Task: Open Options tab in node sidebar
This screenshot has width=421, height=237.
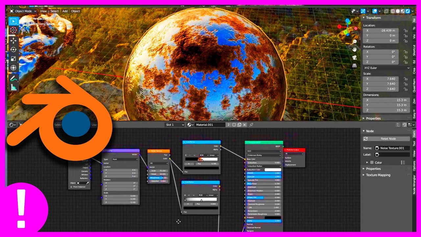Action: (x=414, y=166)
